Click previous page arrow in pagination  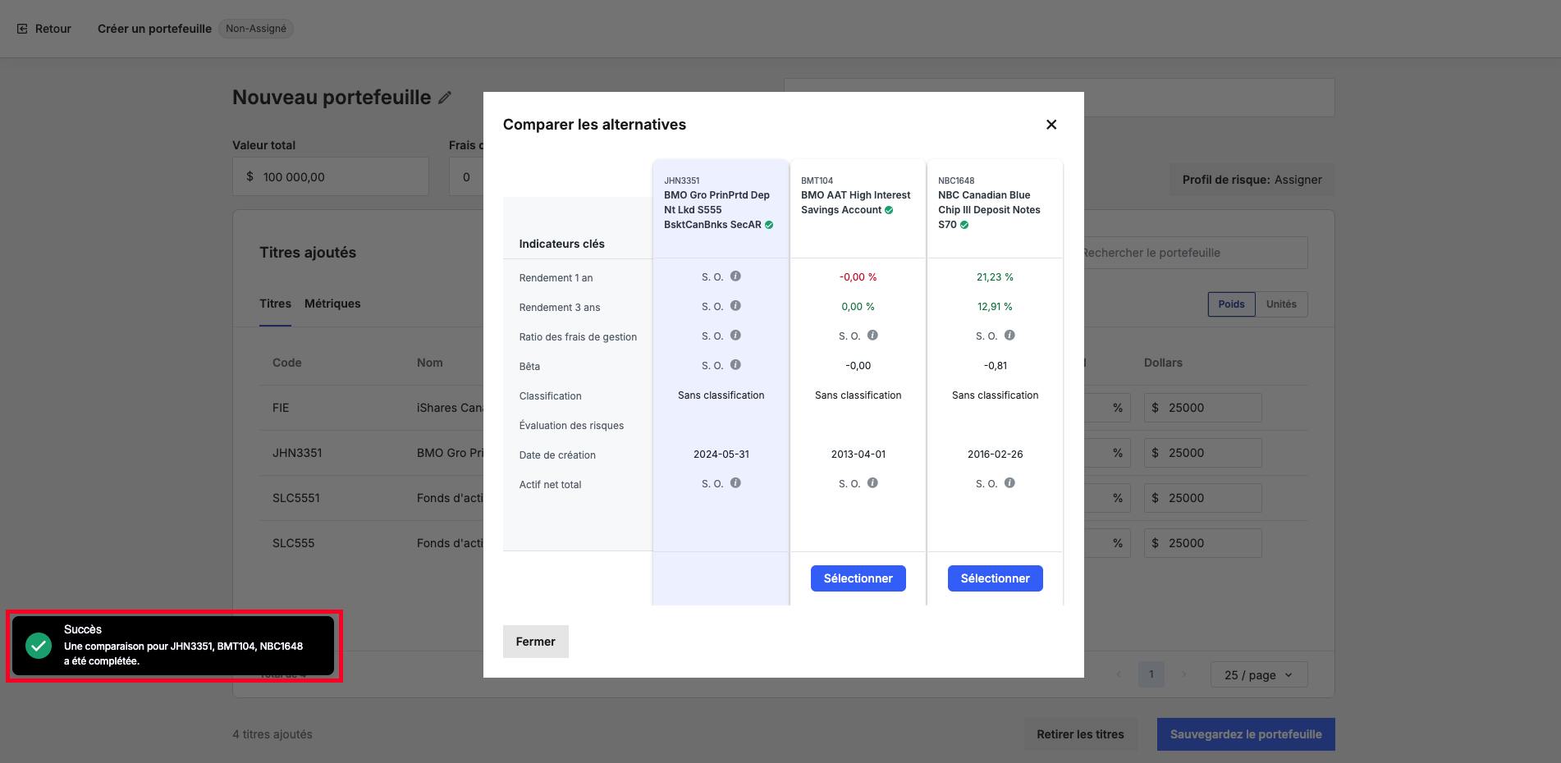click(x=1119, y=674)
